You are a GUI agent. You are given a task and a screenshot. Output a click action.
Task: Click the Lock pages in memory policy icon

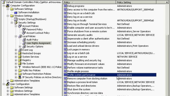(x=65, y=49)
